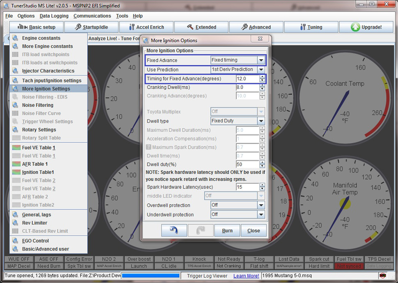This screenshot has width=398, height=283.
Task: Click the Cranking Dwell input field
Action: (x=247, y=87)
